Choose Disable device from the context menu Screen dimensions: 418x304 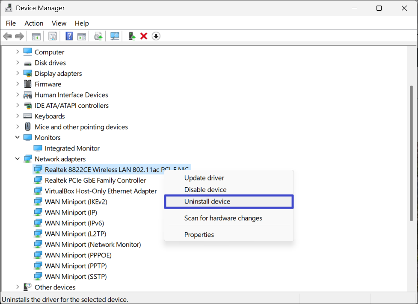(x=205, y=190)
